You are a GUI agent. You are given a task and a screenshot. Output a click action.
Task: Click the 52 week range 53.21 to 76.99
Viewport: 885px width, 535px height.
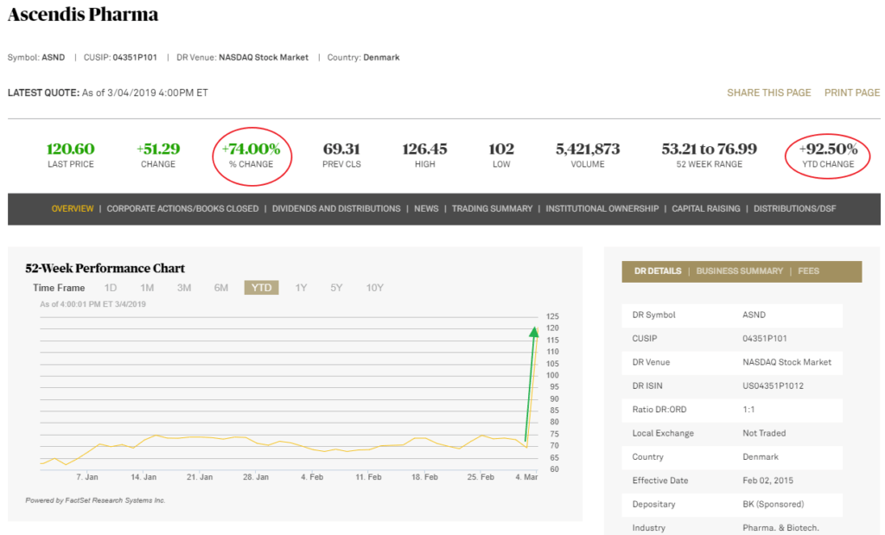(x=709, y=149)
